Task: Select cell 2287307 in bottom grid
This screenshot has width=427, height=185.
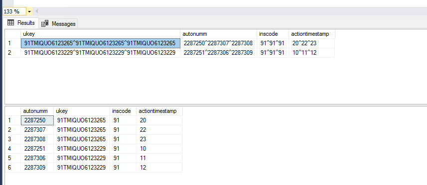Action: 37,130
